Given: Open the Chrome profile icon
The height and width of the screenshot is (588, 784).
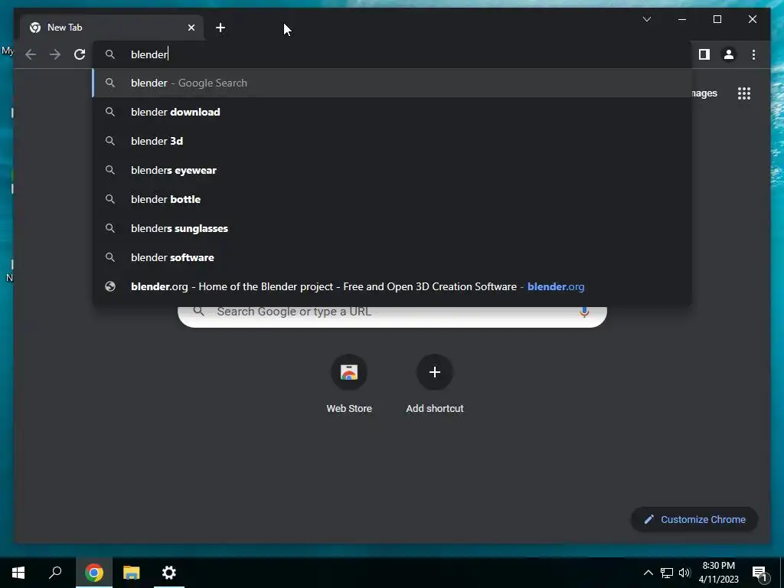Looking at the screenshot, I should [x=729, y=54].
